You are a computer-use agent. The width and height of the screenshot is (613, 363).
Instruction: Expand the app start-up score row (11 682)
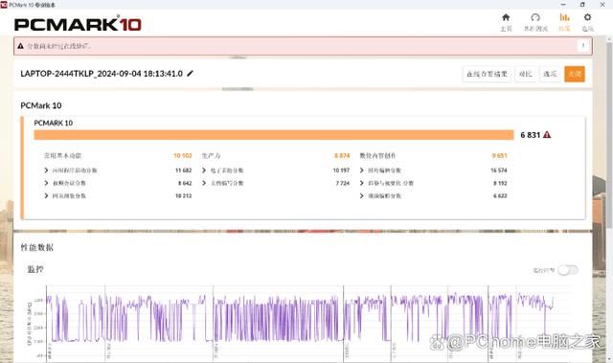pos(118,170)
